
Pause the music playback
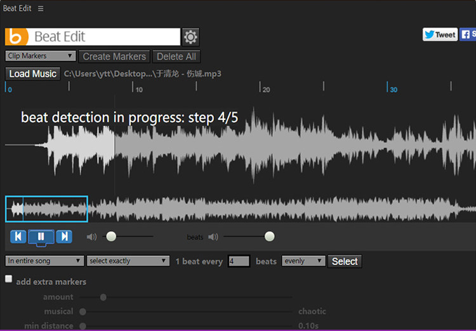tap(41, 237)
